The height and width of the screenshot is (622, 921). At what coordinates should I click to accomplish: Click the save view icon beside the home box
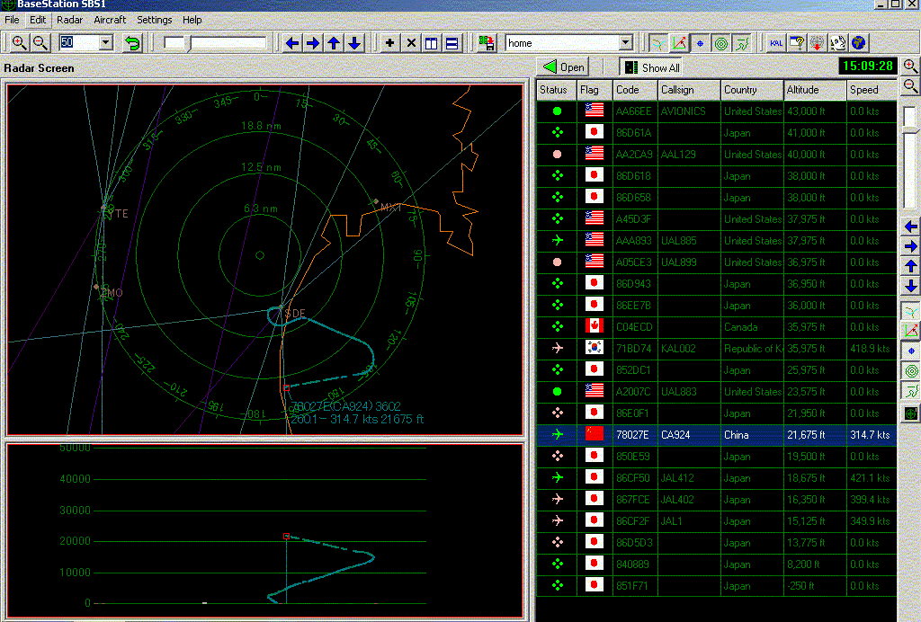click(487, 43)
